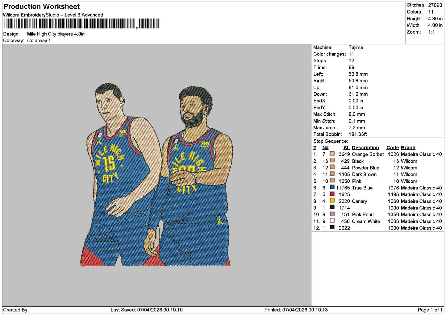Click the Min Stitch value '0.1 mm'
Viewport: 446px width, 315px height.
357,121
